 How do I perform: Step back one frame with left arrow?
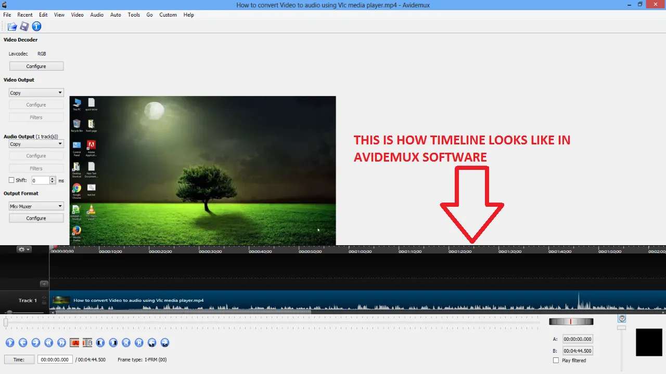point(23,342)
